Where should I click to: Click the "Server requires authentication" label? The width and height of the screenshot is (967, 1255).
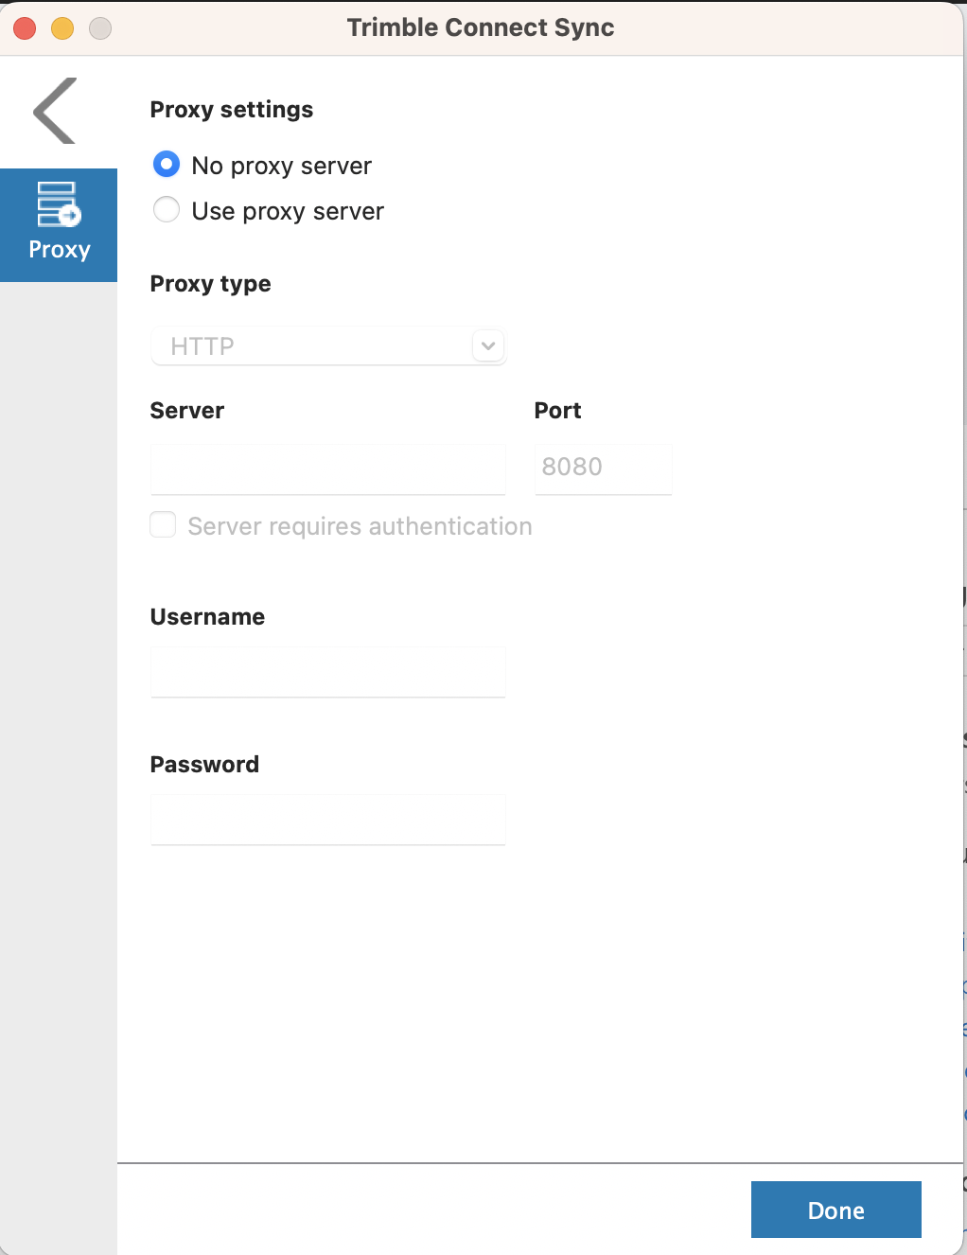(360, 526)
